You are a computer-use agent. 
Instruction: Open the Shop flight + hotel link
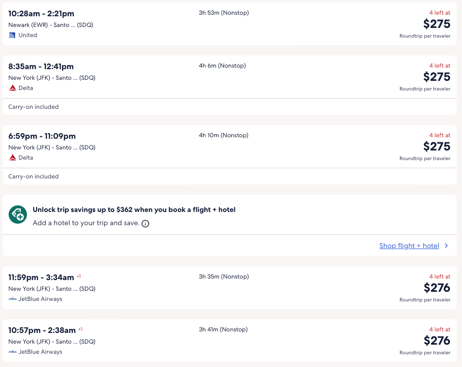[x=409, y=246]
